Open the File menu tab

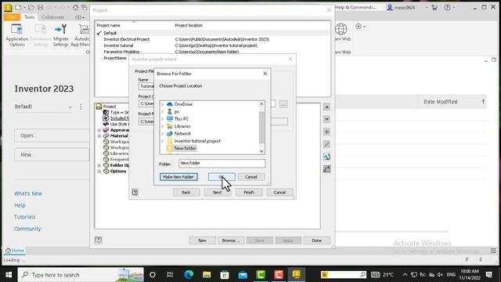[x=12, y=17]
